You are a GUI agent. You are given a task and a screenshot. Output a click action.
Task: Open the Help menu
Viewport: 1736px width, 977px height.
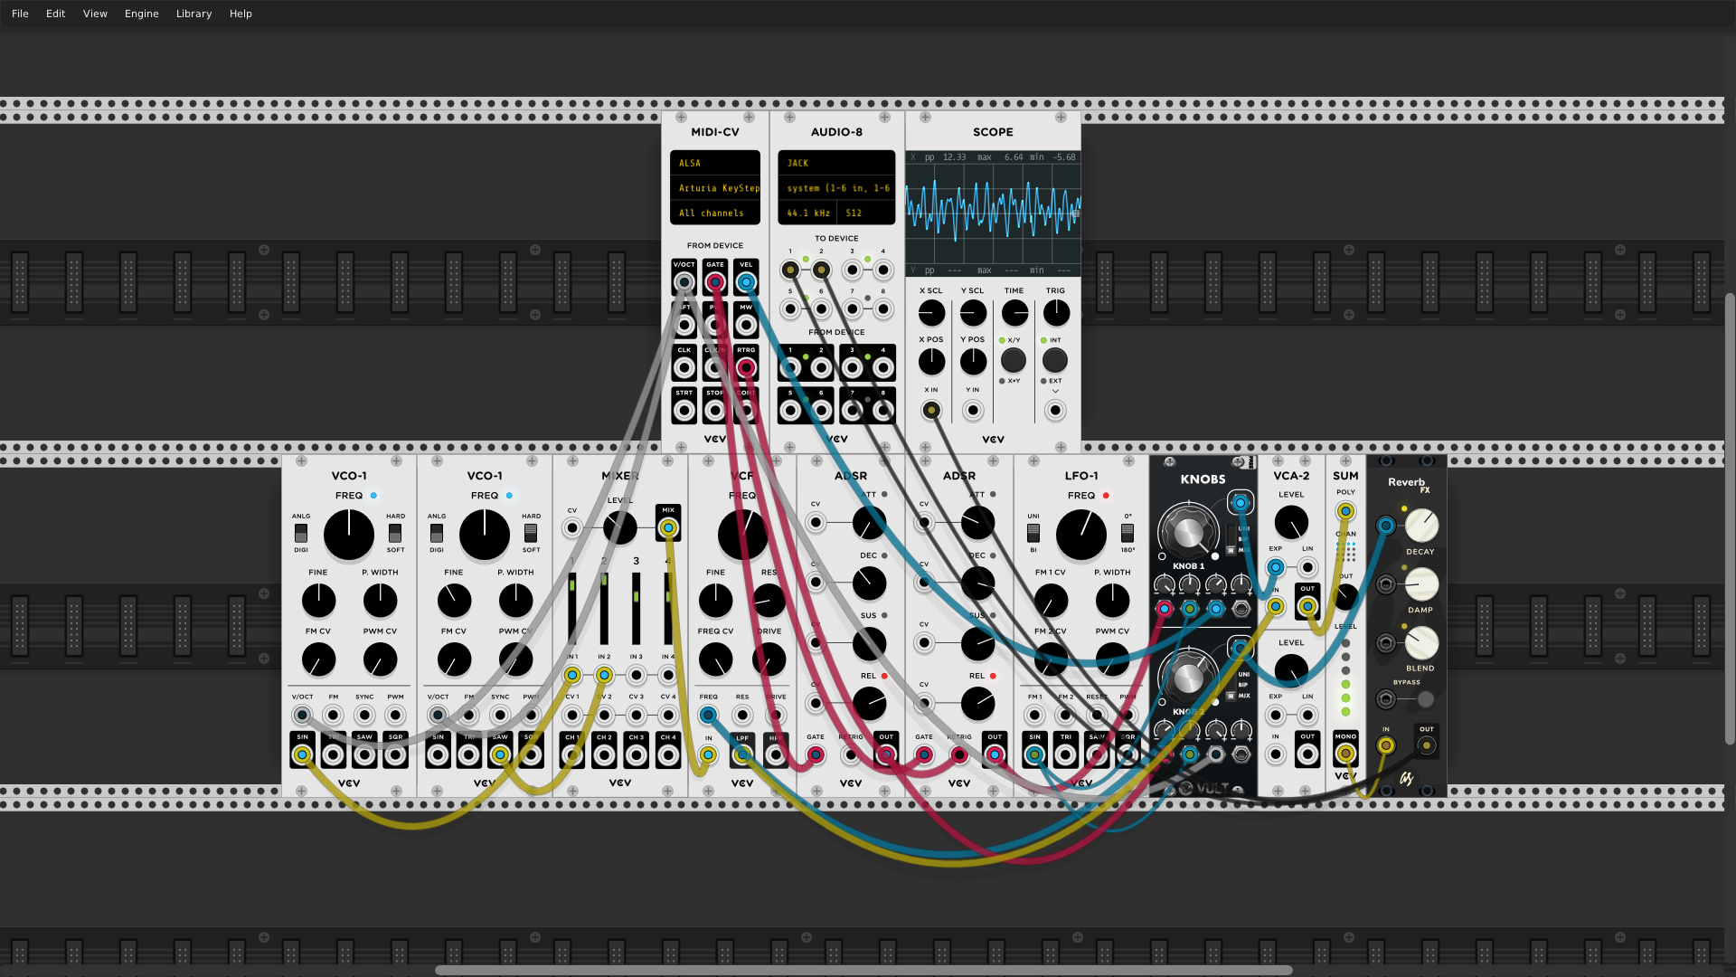click(x=241, y=14)
